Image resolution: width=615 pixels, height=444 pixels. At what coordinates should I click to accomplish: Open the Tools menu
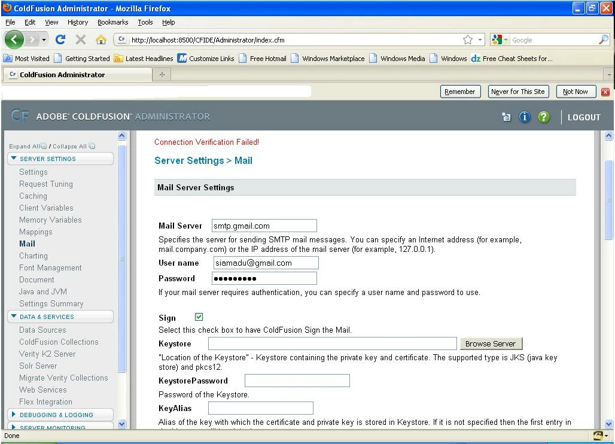click(145, 22)
